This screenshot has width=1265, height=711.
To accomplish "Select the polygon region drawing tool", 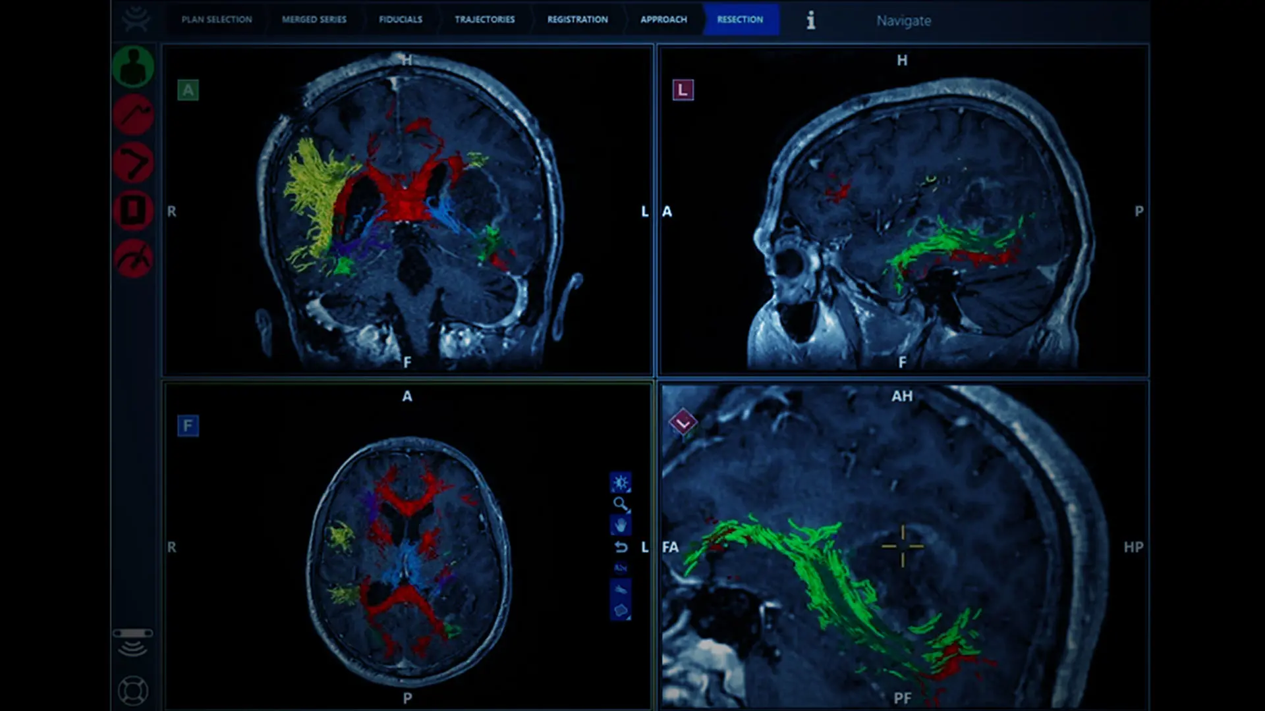I will 620,610.
